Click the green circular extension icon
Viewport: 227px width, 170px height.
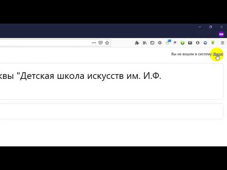(x=183, y=43)
